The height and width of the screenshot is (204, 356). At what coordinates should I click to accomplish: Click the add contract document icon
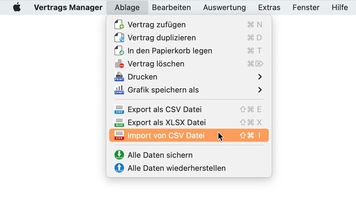pyautogui.click(x=119, y=25)
